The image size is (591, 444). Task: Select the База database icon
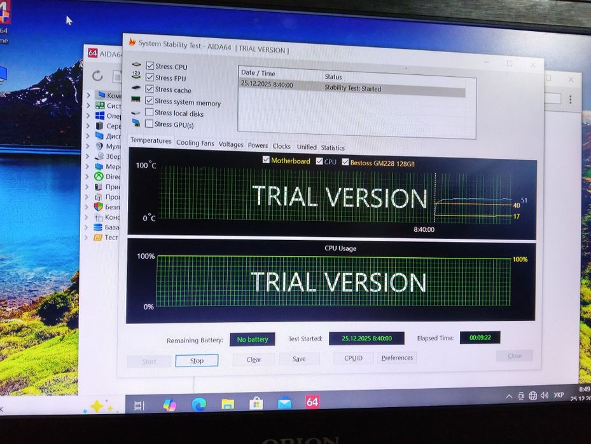point(98,227)
